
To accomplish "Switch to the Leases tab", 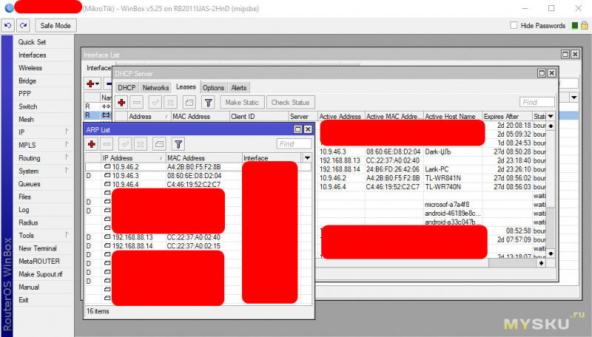I will (186, 87).
